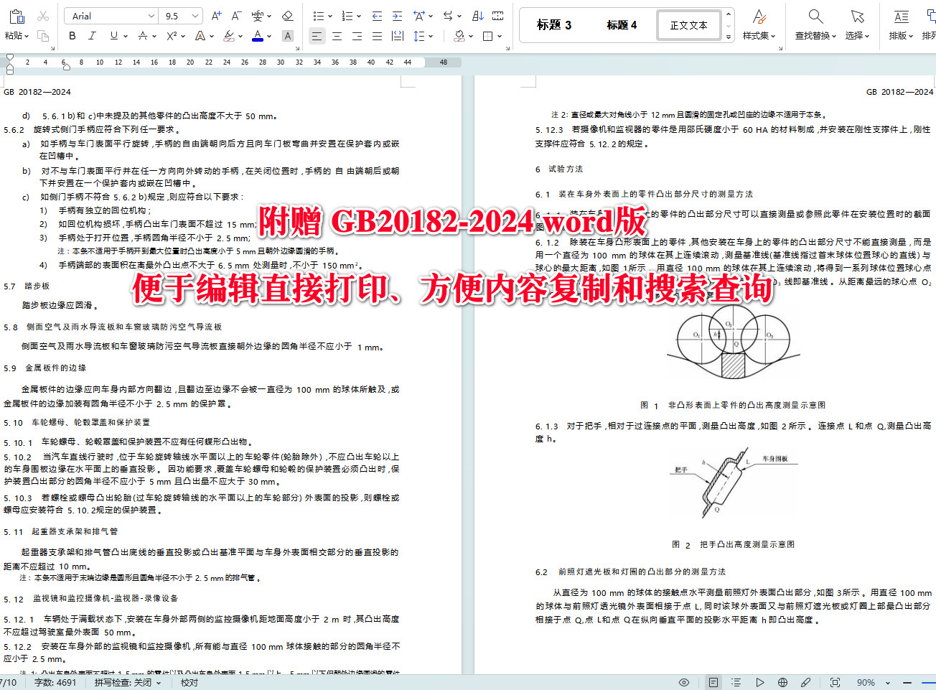Expand the styles gallery more arrow
936x690 pixels.
729,37
